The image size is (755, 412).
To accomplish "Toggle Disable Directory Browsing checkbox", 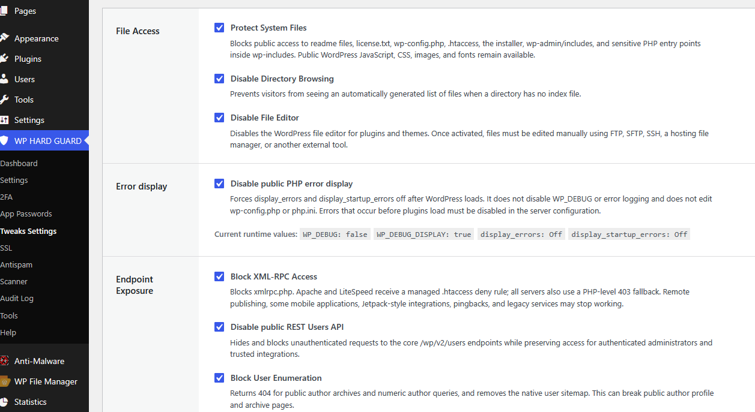I will (219, 79).
